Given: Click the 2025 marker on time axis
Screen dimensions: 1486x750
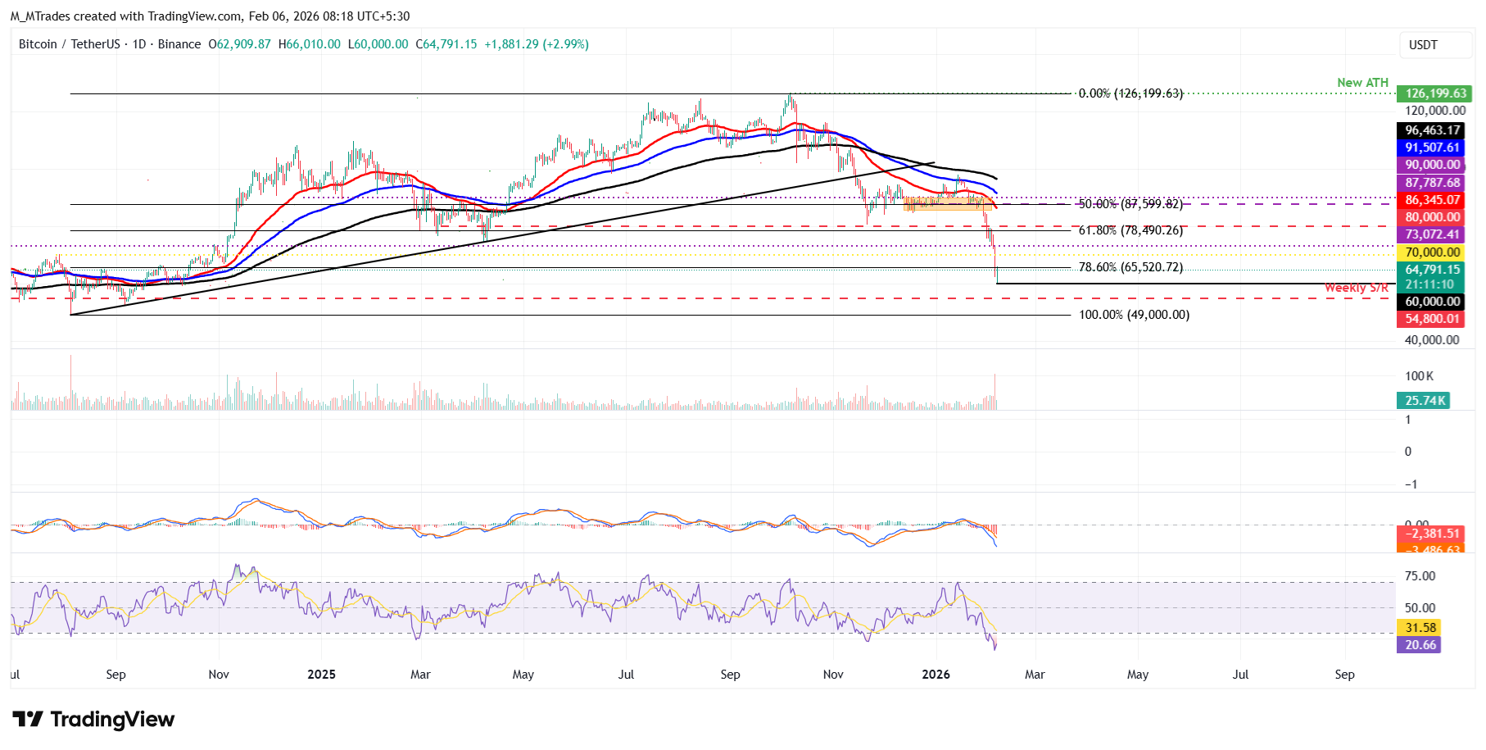Looking at the screenshot, I should coord(321,675).
